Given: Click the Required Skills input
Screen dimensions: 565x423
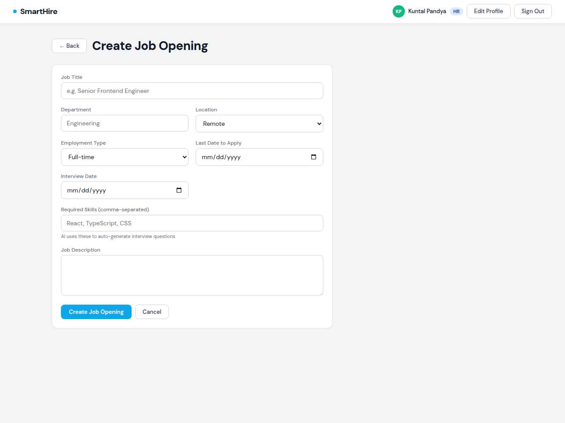Looking at the screenshot, I should coord(192,223).
